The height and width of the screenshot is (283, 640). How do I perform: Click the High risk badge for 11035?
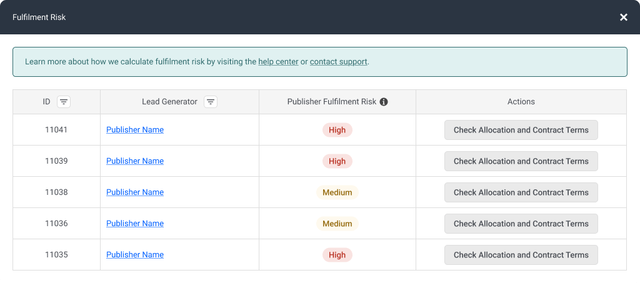[337, 255]
